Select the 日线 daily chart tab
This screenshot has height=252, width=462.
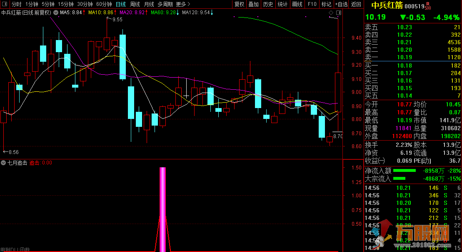(x=120, y=4)
